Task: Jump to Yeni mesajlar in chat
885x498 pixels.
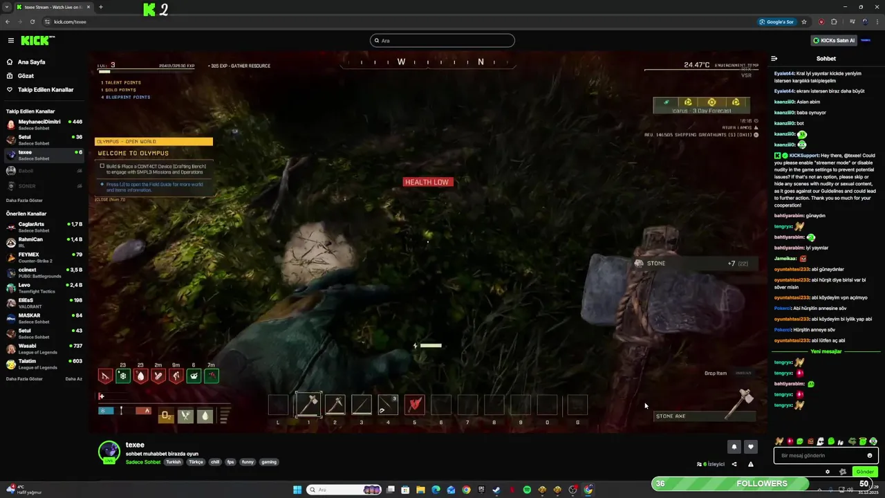Action: click(826, 351)
